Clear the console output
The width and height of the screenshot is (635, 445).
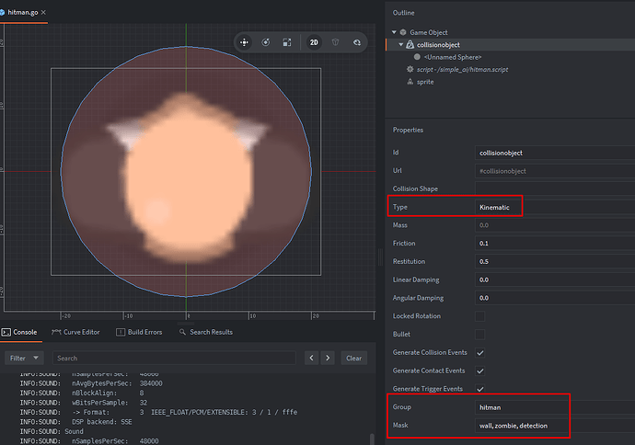click(354, 358)
